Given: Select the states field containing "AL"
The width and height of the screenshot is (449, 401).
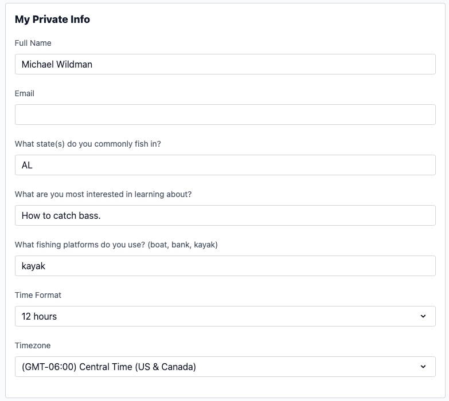Looking at the screenshot, I should (x=225, y=165).
